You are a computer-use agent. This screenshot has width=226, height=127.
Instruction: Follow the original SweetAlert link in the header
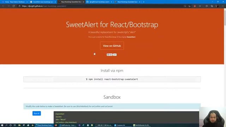tap(131, 37)
